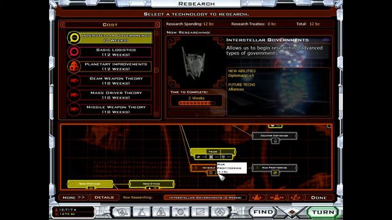Click the tech list scrollbar down arrow
The width and height of the screenshot is (392, 220).
coord(157,114)
